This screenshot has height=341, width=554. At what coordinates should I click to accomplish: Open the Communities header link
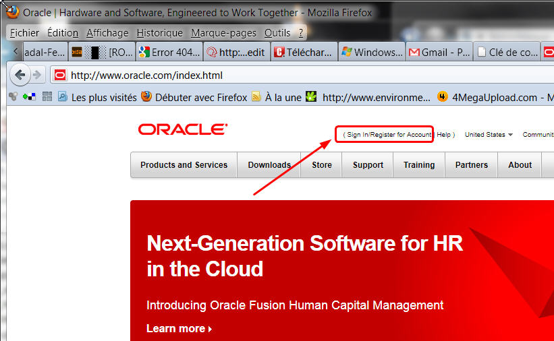(x=538, y=135)
